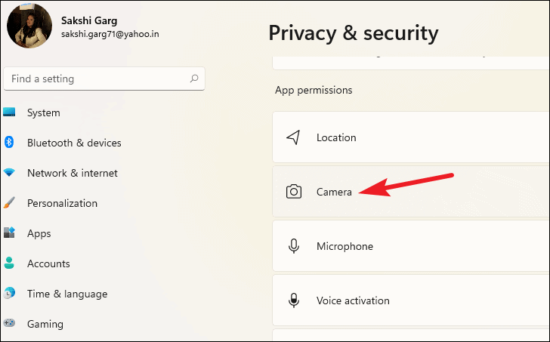This screenshot has height=342, width=550.
Task: Click the Microphone icon
Action: [294, 246]
